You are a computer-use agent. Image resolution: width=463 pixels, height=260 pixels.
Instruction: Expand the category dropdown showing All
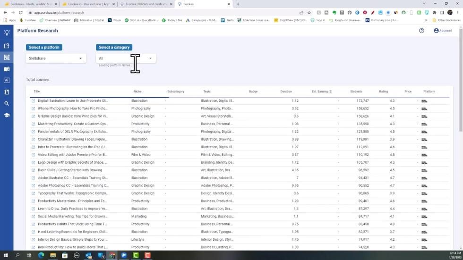pos(126,59)
